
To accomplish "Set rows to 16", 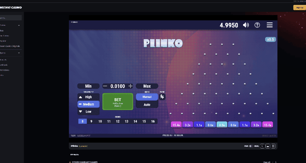I will [x=153, y=121].
